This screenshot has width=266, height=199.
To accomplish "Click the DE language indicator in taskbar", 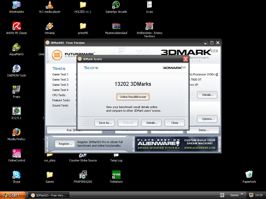I will click(x=222, y=195).
